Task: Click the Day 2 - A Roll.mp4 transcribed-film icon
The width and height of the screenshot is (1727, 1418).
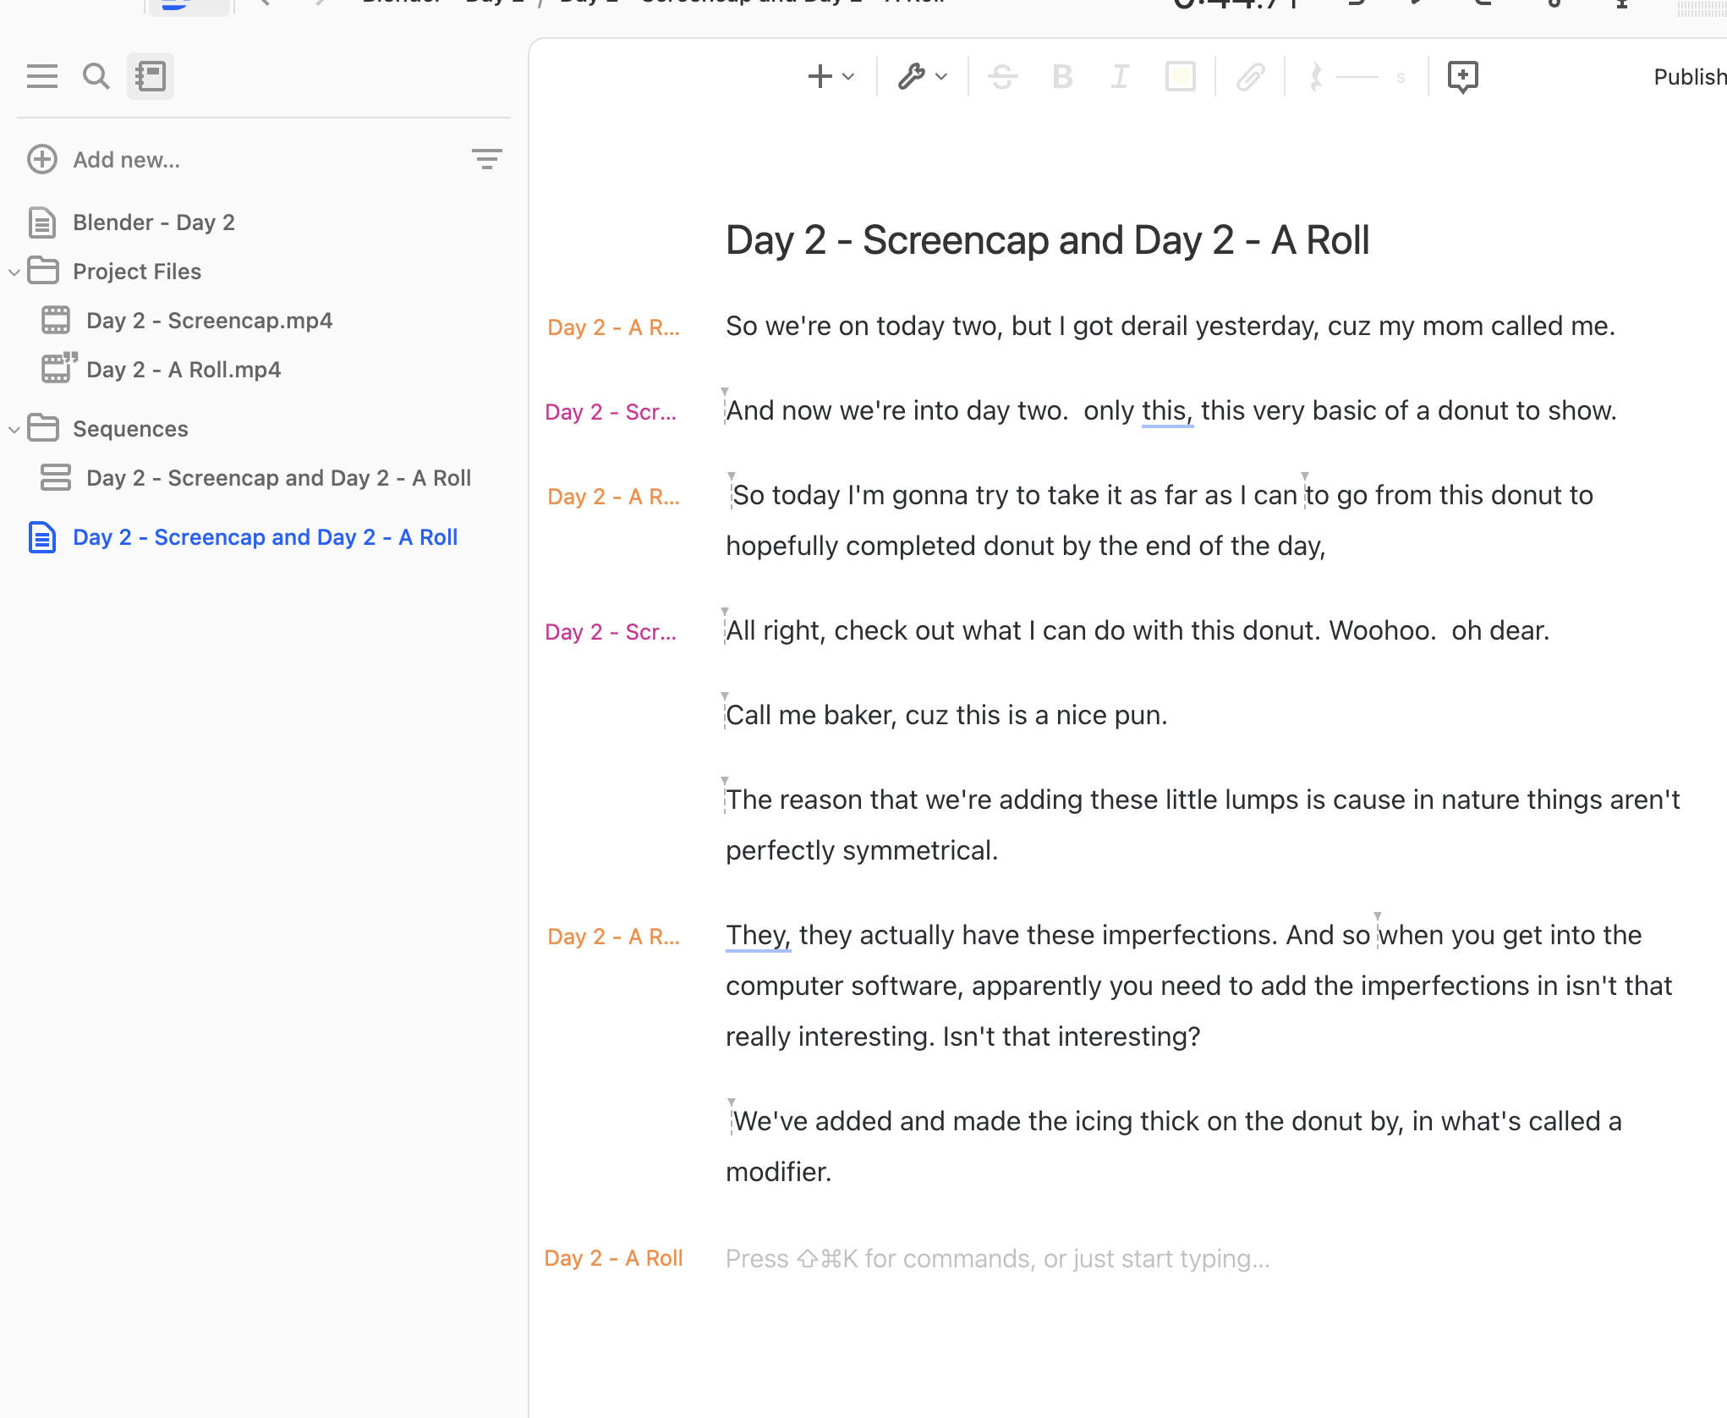Action: point(58,367)
